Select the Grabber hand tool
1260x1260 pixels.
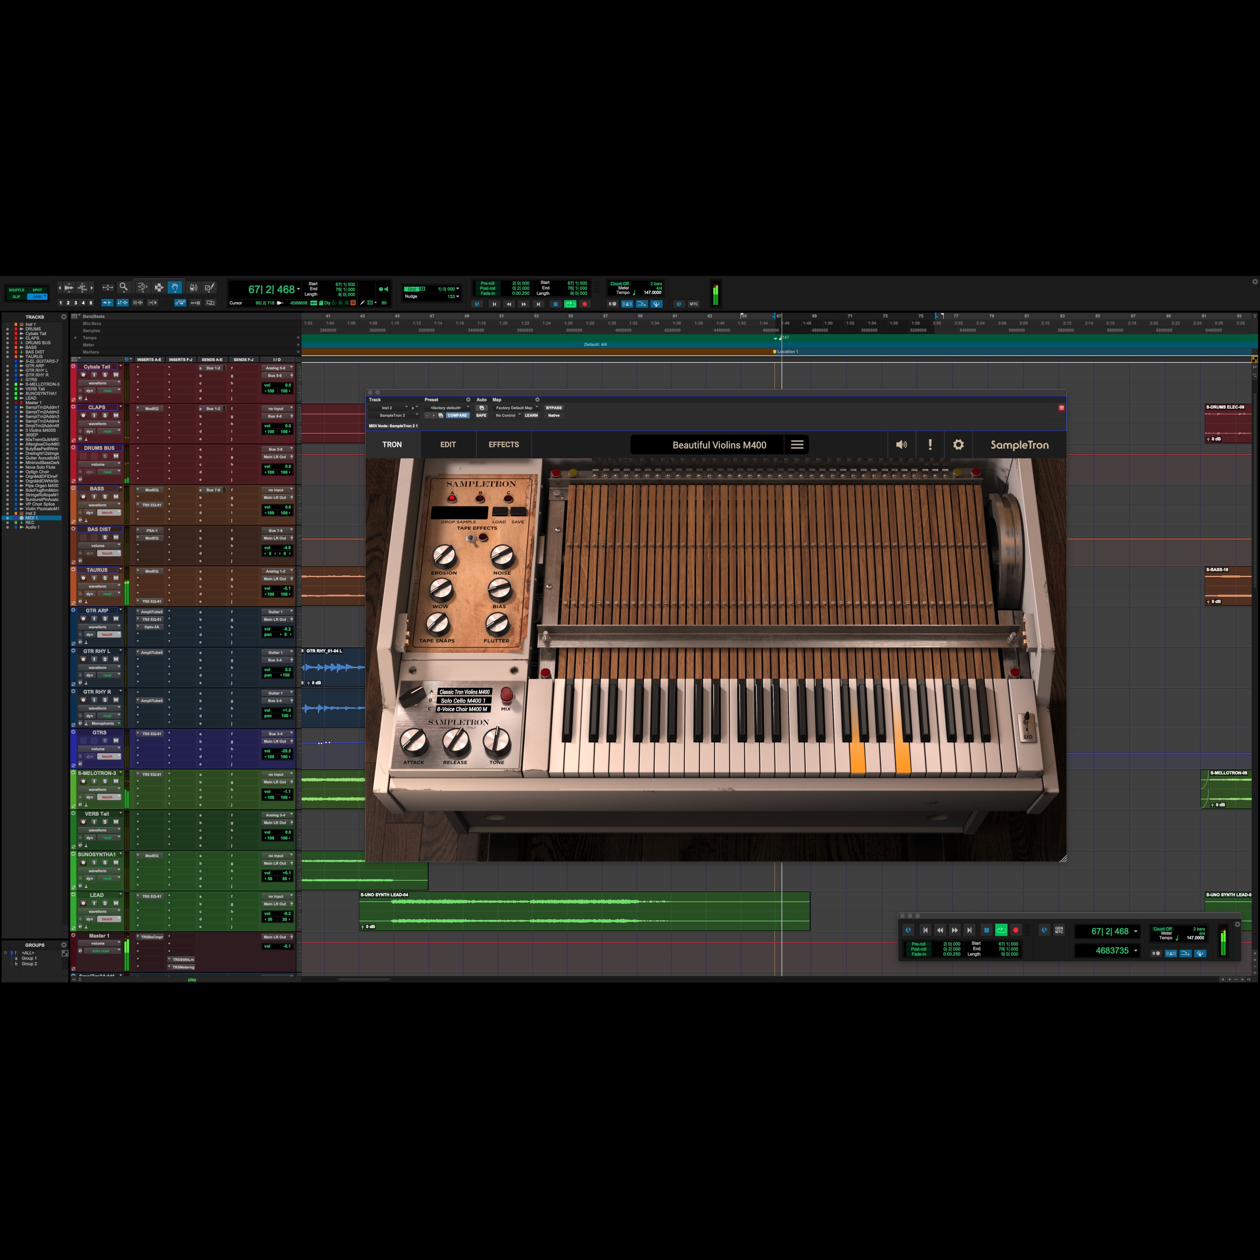point(175,287)
